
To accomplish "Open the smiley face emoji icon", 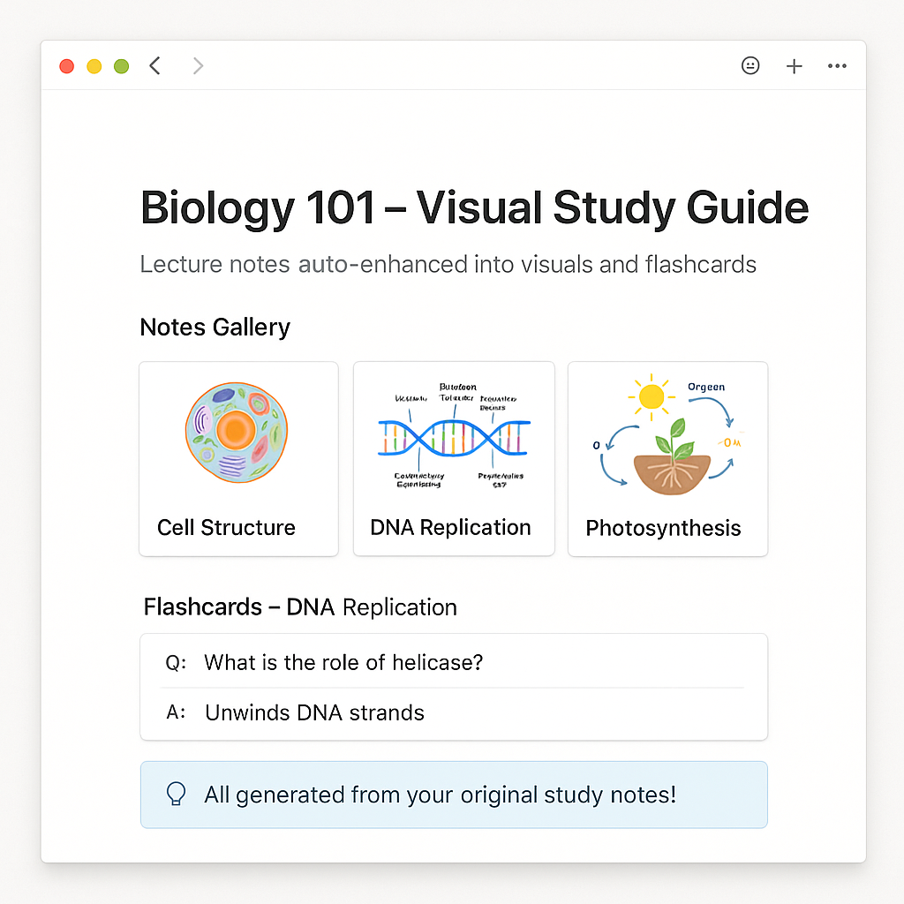I will [x=750, y=65].
